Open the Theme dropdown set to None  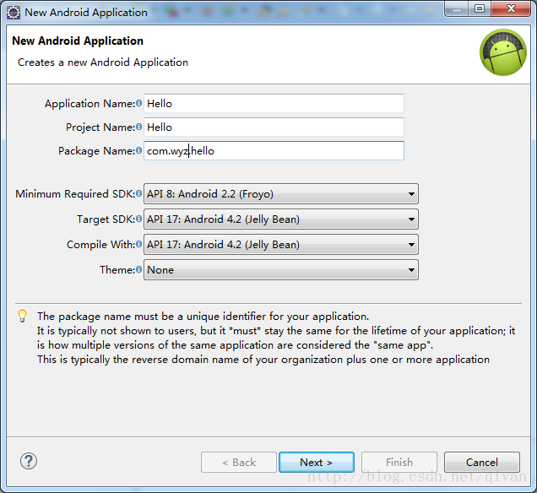281,270
